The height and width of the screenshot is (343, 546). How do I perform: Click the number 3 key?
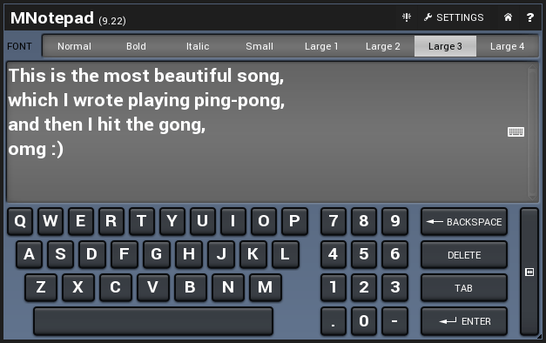coord(394,287)
